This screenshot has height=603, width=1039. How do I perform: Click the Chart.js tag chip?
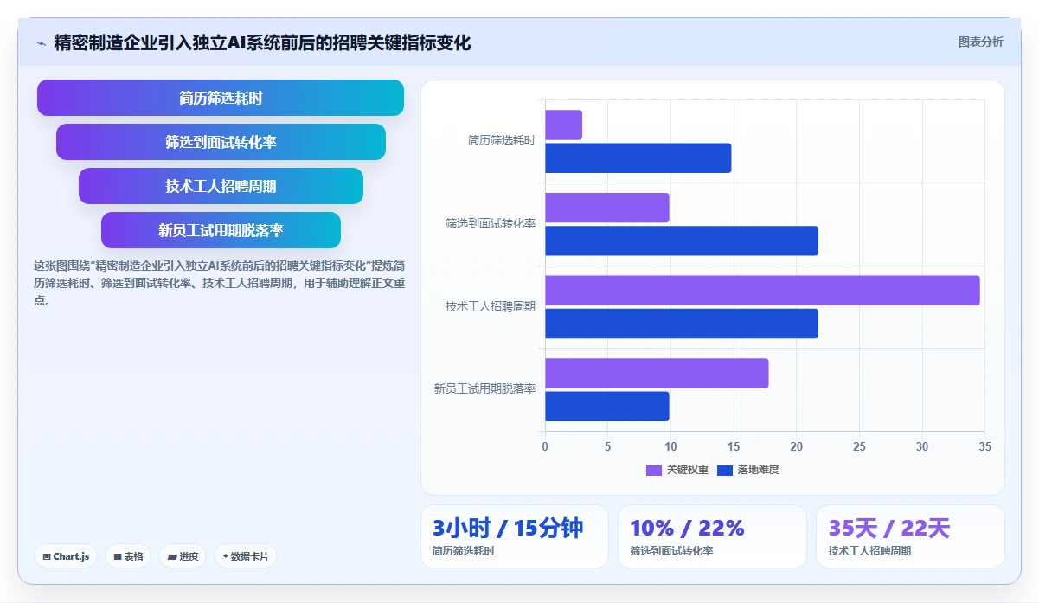tap(66, 556)
